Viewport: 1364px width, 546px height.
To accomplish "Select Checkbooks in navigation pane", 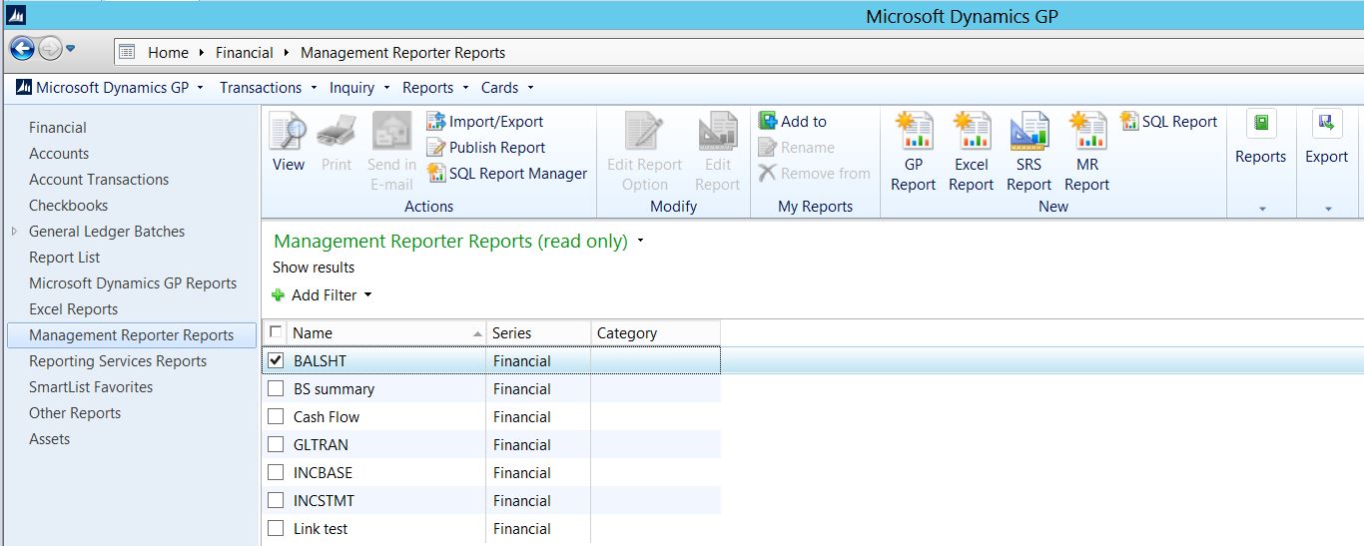I will pos(68,205).
